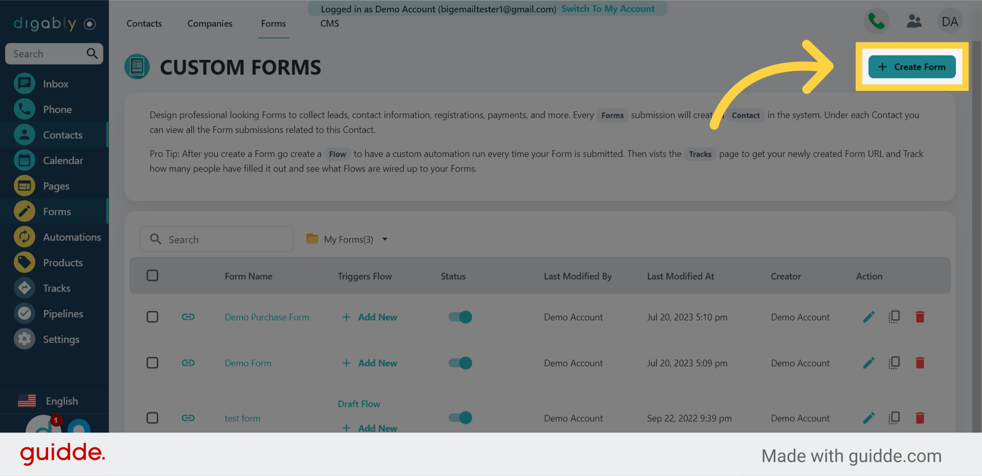The height and width of the screenshot is (476, 982).
Task: Delete the Demo Form
Action: click(920, 363)
